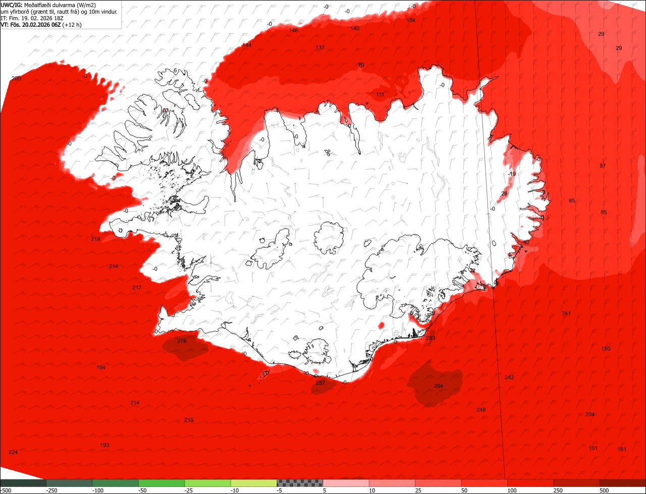Viewport: 646px width, 494px height.
Task: Click the flux value '193' on the map
Action: click(x=104, y=445)
